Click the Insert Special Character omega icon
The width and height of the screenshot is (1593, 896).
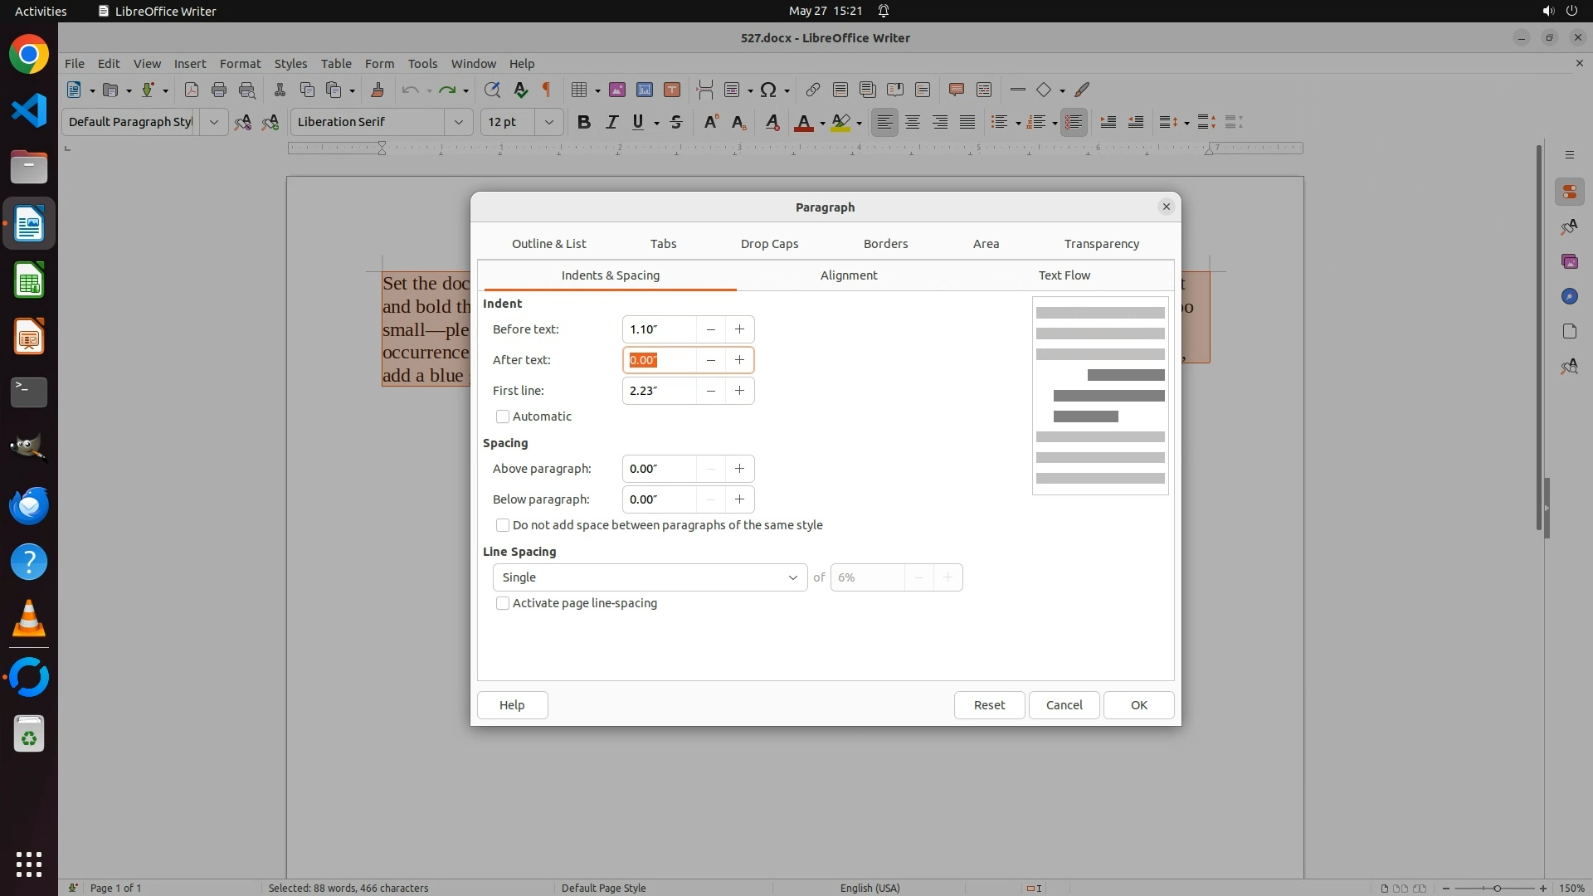tap(768, 90)
